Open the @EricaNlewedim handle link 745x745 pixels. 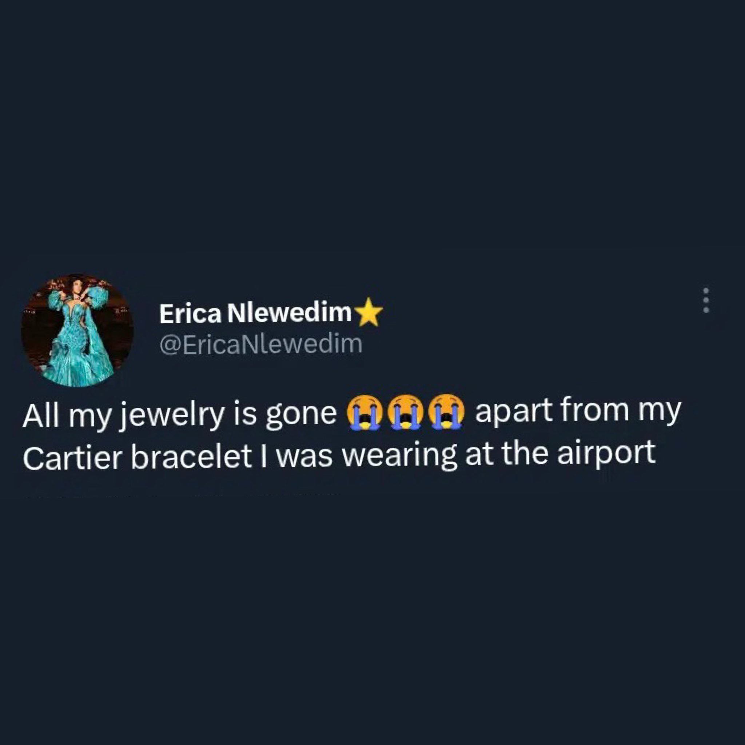[261, 345]
